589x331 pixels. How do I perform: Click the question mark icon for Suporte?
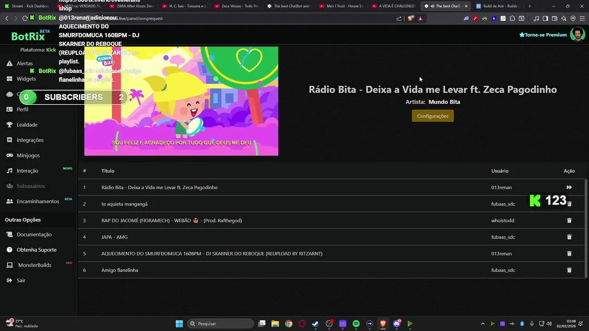[9, 250]
